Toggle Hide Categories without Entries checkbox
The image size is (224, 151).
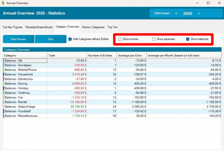pyautogui.click(x=70, y=39)
